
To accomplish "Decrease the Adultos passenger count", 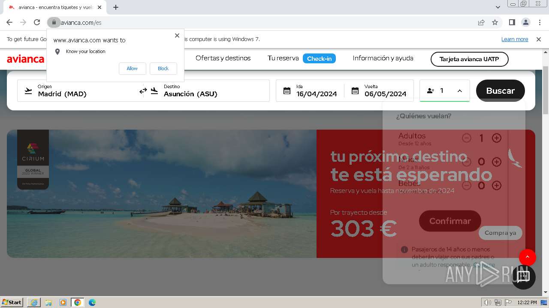I will click(466, 138).
